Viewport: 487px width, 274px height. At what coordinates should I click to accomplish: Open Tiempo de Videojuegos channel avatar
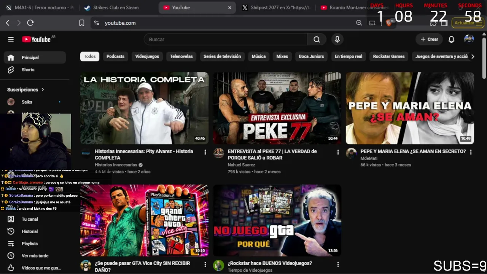[x=218, y=265]
